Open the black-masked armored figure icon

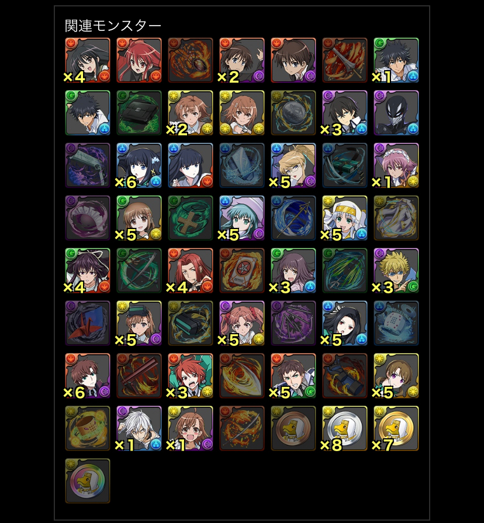pyautogui.click(x=396, y=113)
